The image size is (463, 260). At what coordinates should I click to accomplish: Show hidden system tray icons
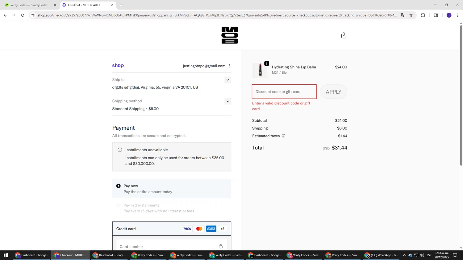coord(404,255)
